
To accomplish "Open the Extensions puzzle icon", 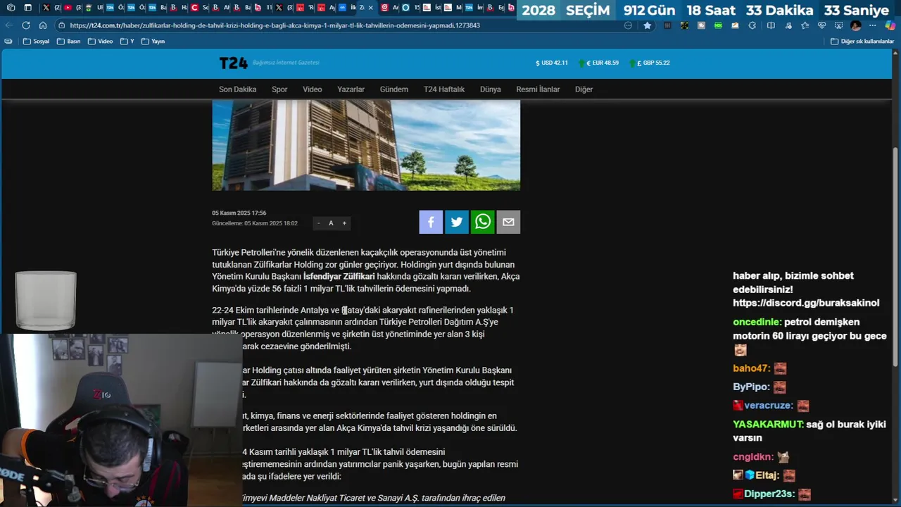I will pos(752,25).
